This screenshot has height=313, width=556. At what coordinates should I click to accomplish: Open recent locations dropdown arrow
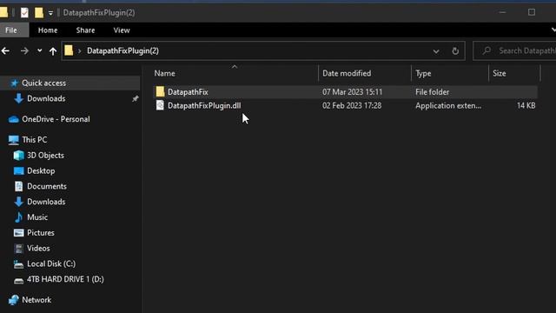[40, 50]
